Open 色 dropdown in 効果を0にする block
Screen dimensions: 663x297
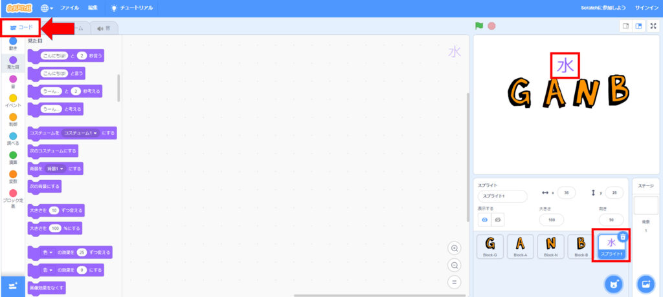tap(48, 270)
